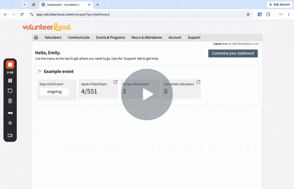Click the 4/551 spots value

coord(89,91)
